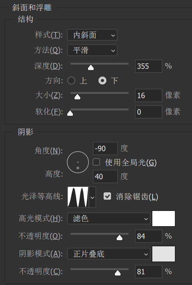Select the 上 (up) direction radio button
The width and height of the screenshot is (192, 285).
[71, 81]
